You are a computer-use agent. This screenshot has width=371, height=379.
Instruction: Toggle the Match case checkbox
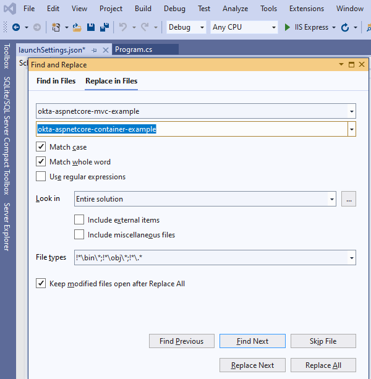pyautogui.click(x=41, y=147)
